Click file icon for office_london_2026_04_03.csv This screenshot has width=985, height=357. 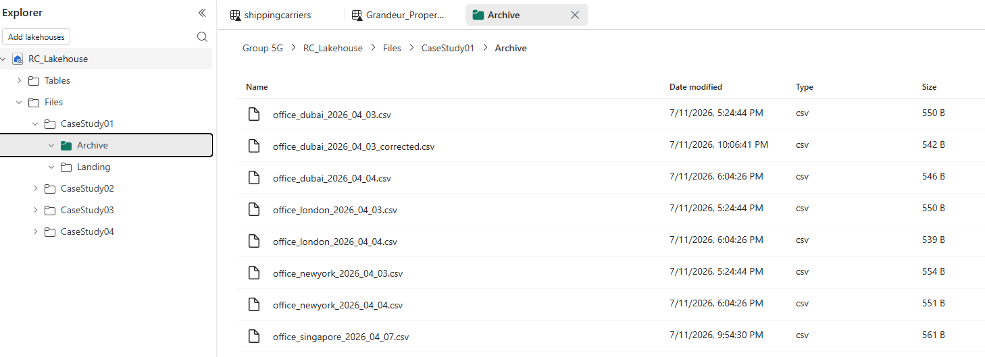coord(254,209)
